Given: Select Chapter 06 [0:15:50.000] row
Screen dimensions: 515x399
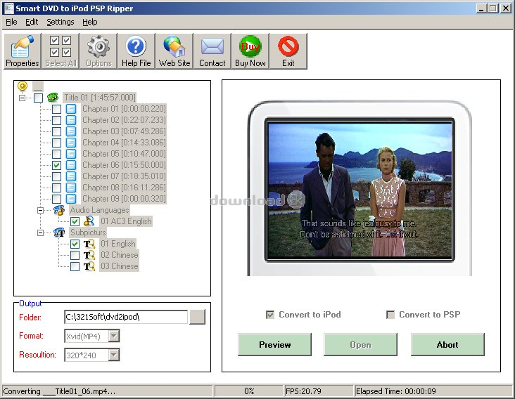Looking at the screenshot, I should (124, 165).
